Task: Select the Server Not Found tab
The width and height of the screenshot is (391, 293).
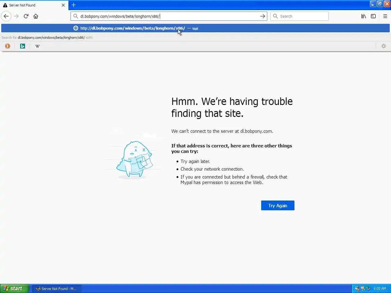Action: [x=34, y=5]
